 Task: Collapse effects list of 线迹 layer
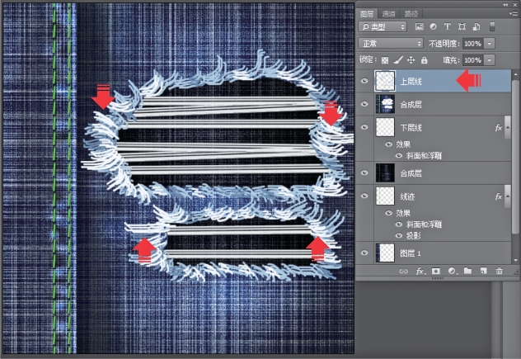tap(507, 196)
